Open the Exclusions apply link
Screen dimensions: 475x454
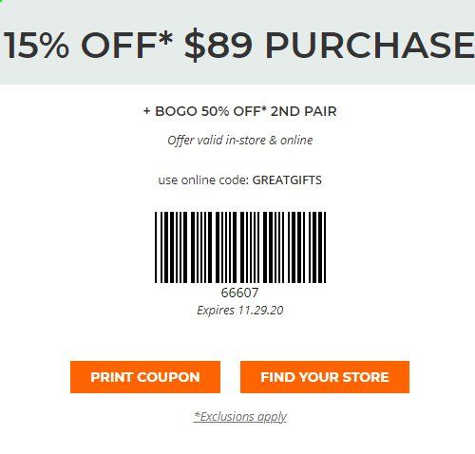tap(240, 416)
